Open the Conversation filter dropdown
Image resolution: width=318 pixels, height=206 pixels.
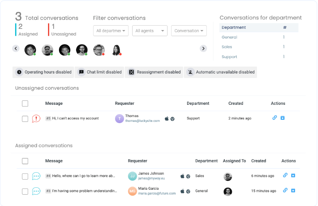pos(189,31)
